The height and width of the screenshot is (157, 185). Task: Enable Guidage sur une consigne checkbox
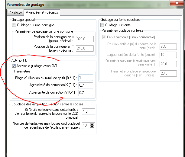point(14,25)
